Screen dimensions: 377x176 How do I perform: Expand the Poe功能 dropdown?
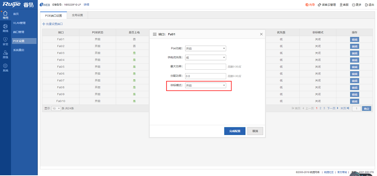pos(205,48)
